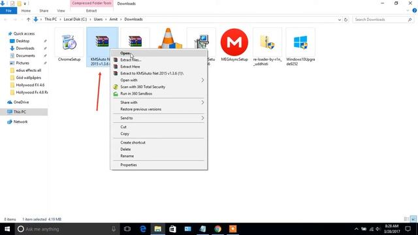Launch Microsoft Edge from taskbar
The height and width of the screenshot is (235, 418).
tap(143, 229)
